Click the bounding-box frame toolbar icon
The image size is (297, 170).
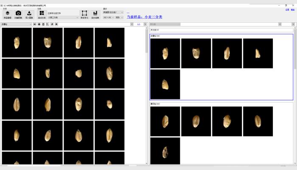tap(84, 15)
